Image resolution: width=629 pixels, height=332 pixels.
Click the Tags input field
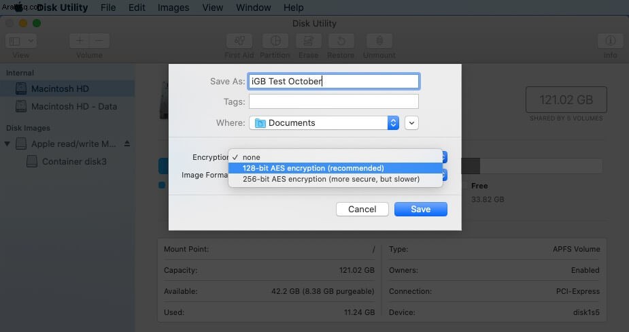[x=334, y=101]
